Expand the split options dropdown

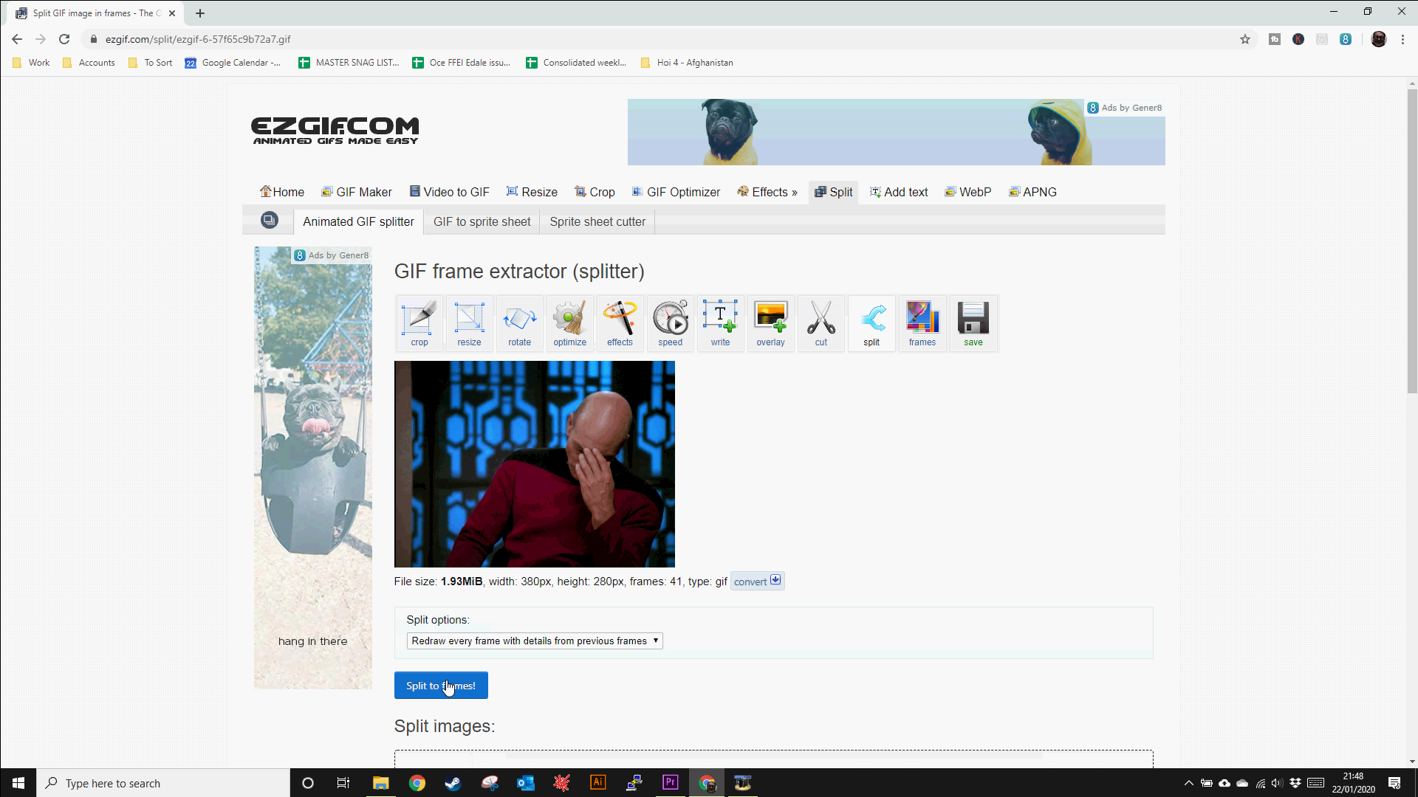click(x=534, y=641)
